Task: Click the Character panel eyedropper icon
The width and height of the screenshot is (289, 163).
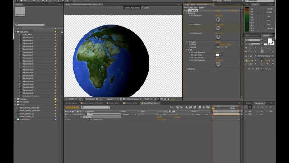Action: (266, 40)
